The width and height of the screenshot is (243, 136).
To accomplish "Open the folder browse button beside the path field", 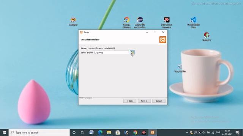I will pos(132,53).
